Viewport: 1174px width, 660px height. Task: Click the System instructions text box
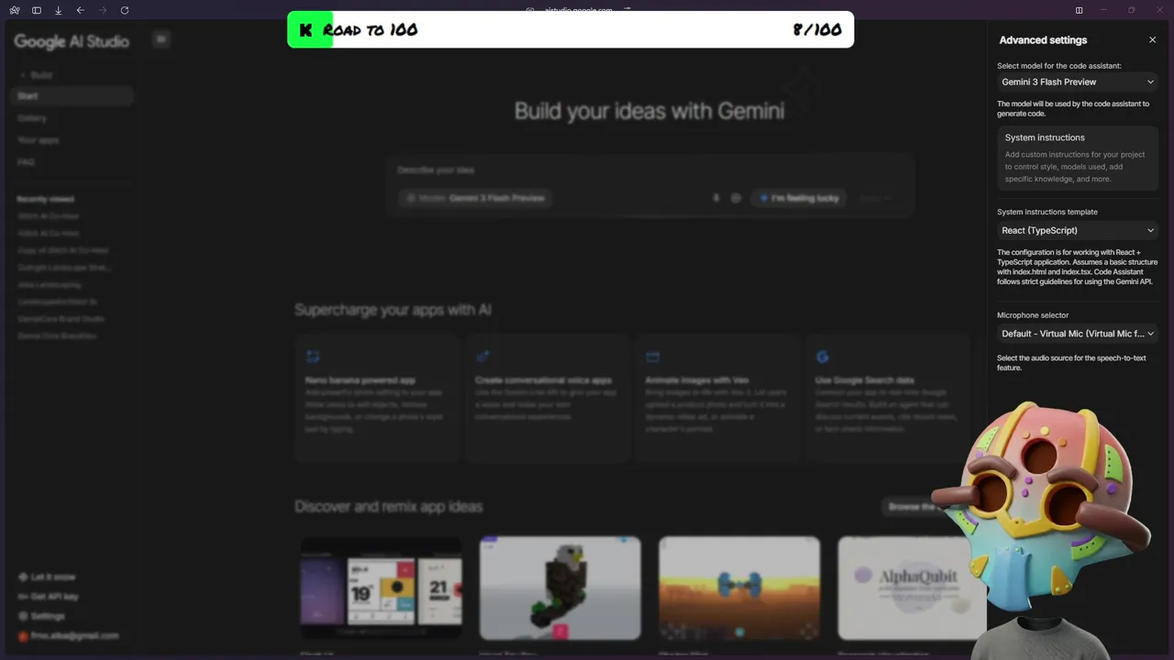1078,159
